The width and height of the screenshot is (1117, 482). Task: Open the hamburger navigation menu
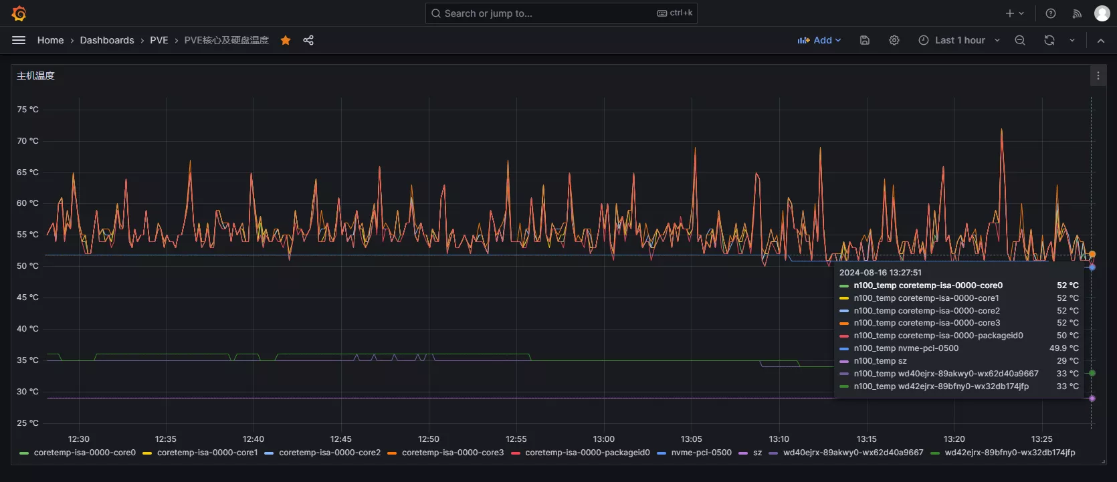tap(19, 40)
